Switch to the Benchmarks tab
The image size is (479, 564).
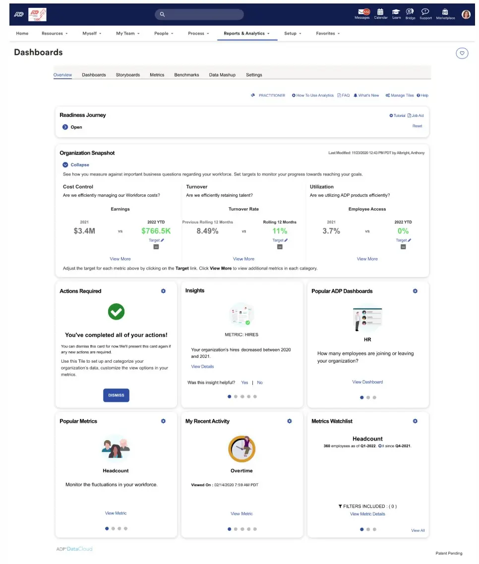click(186, 75)
